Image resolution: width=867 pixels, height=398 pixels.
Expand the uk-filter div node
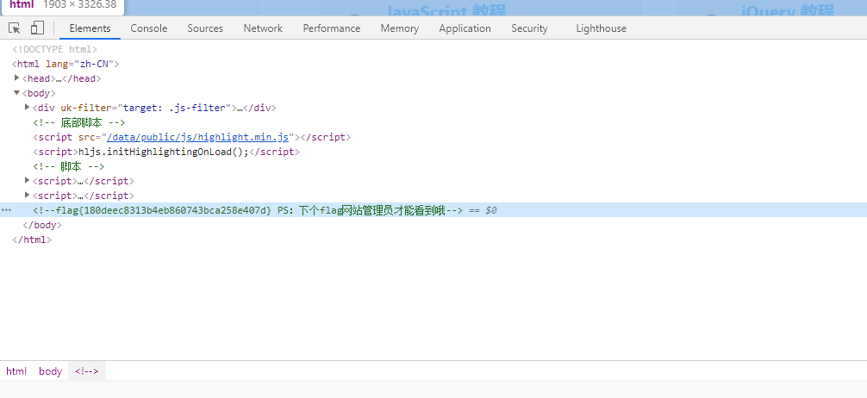pos(28,107)
